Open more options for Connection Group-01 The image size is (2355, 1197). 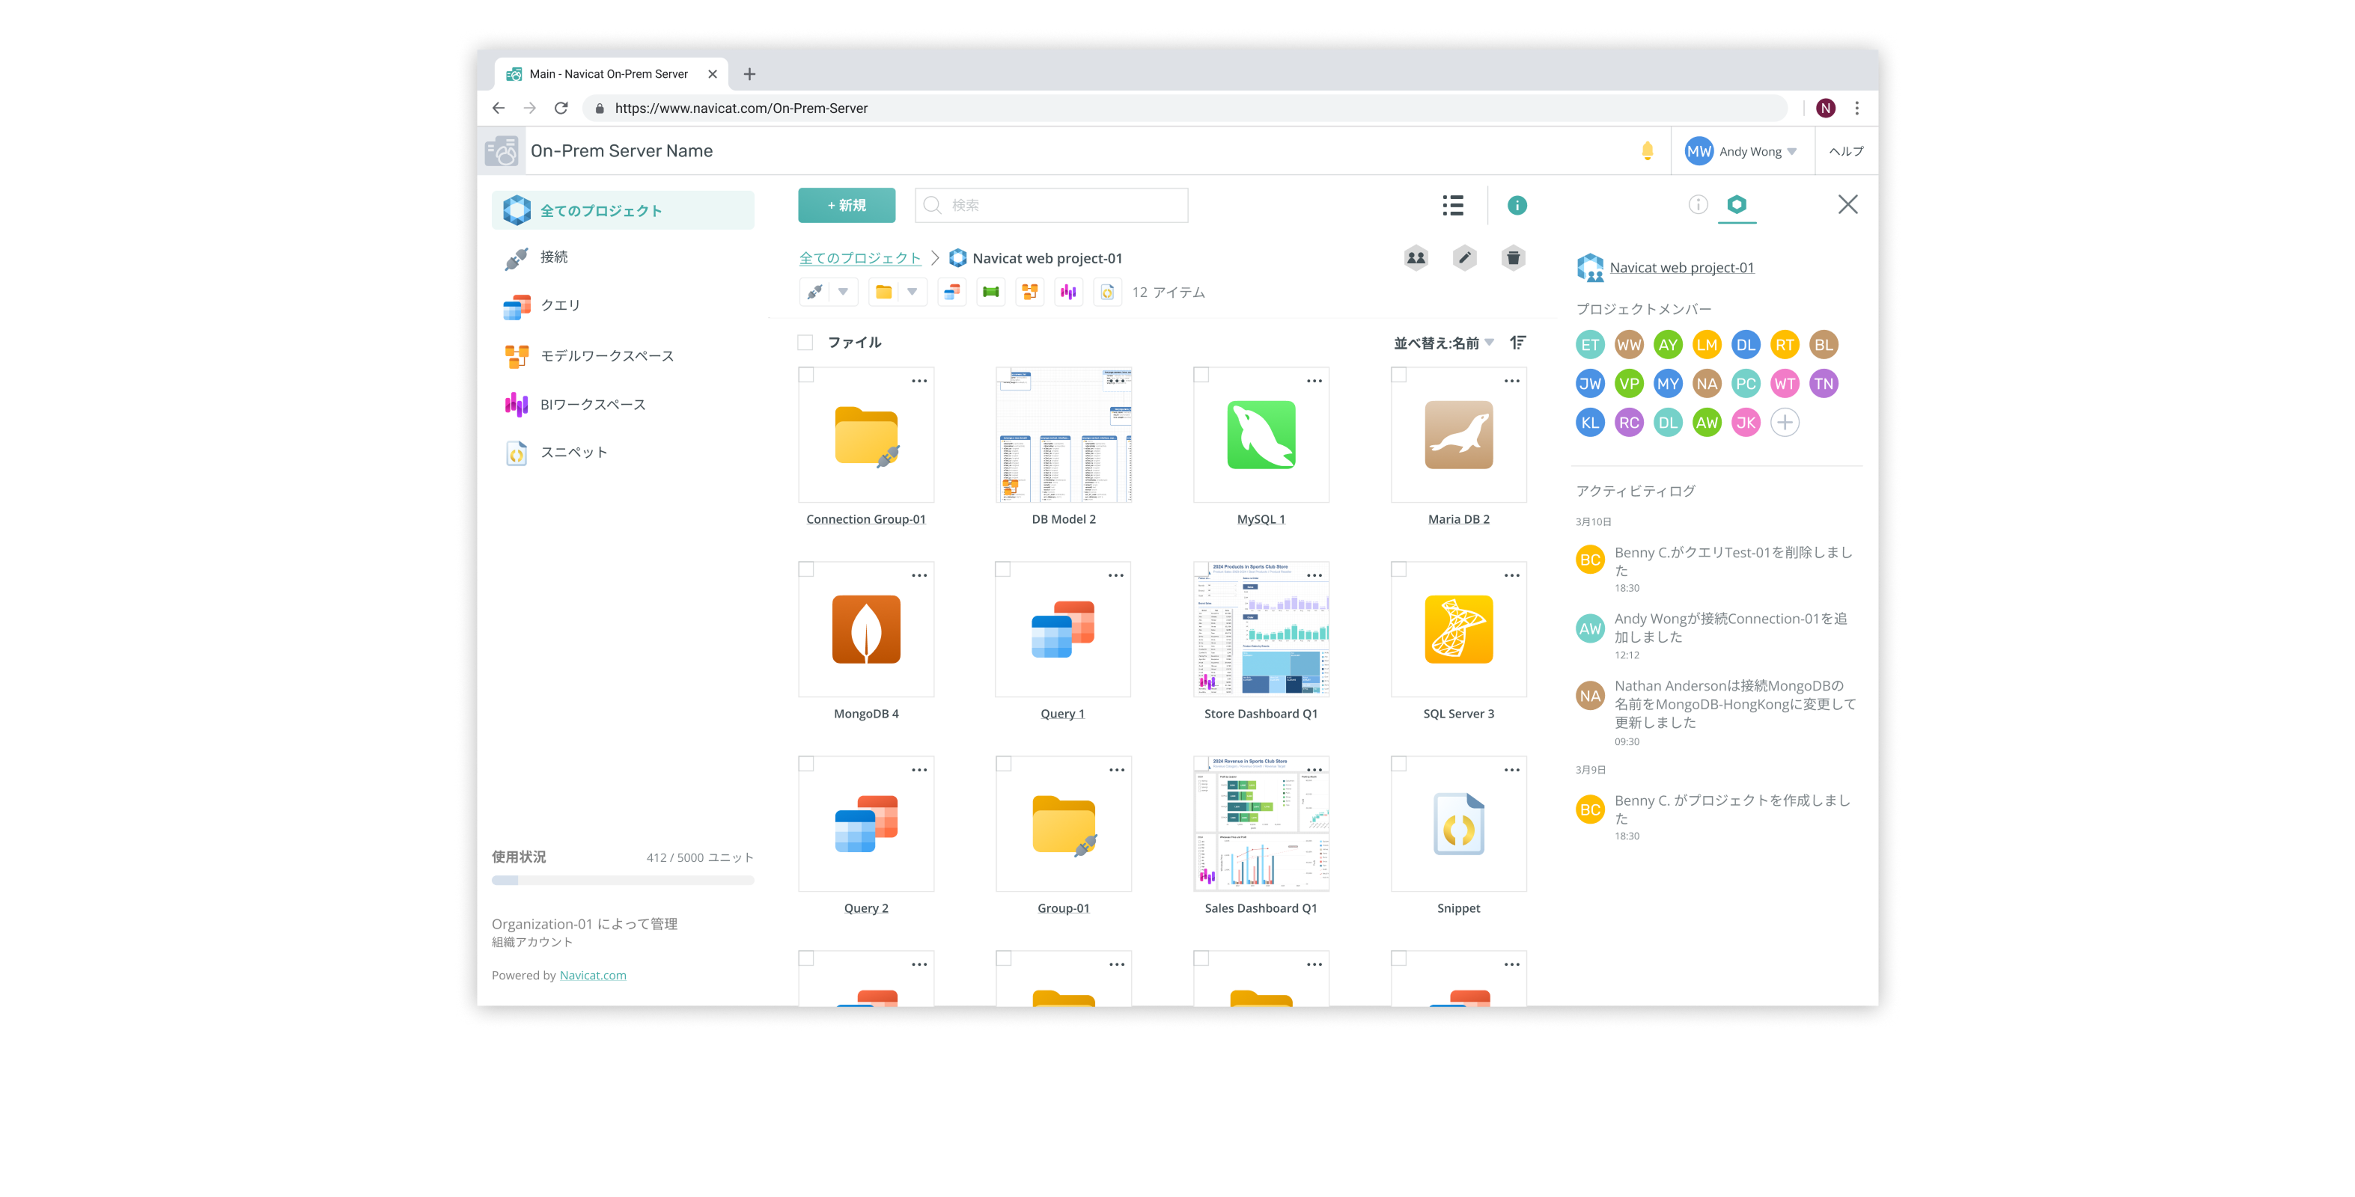tap(918, 381)
